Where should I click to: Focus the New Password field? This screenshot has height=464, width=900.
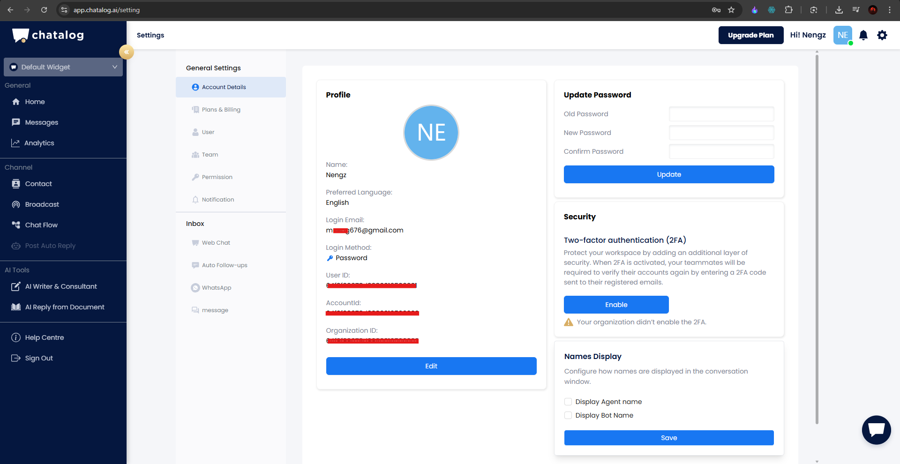pos(721,133)
